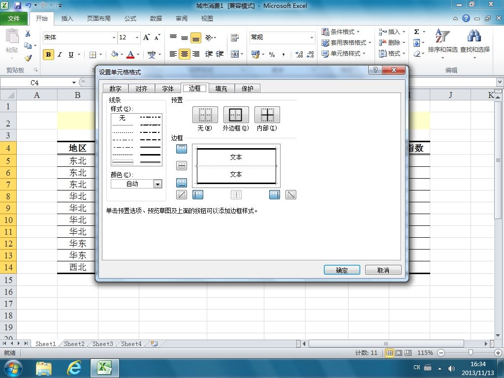The image size is (504, 378).
Task: Save the workbook icon
Action: (17, 5)
